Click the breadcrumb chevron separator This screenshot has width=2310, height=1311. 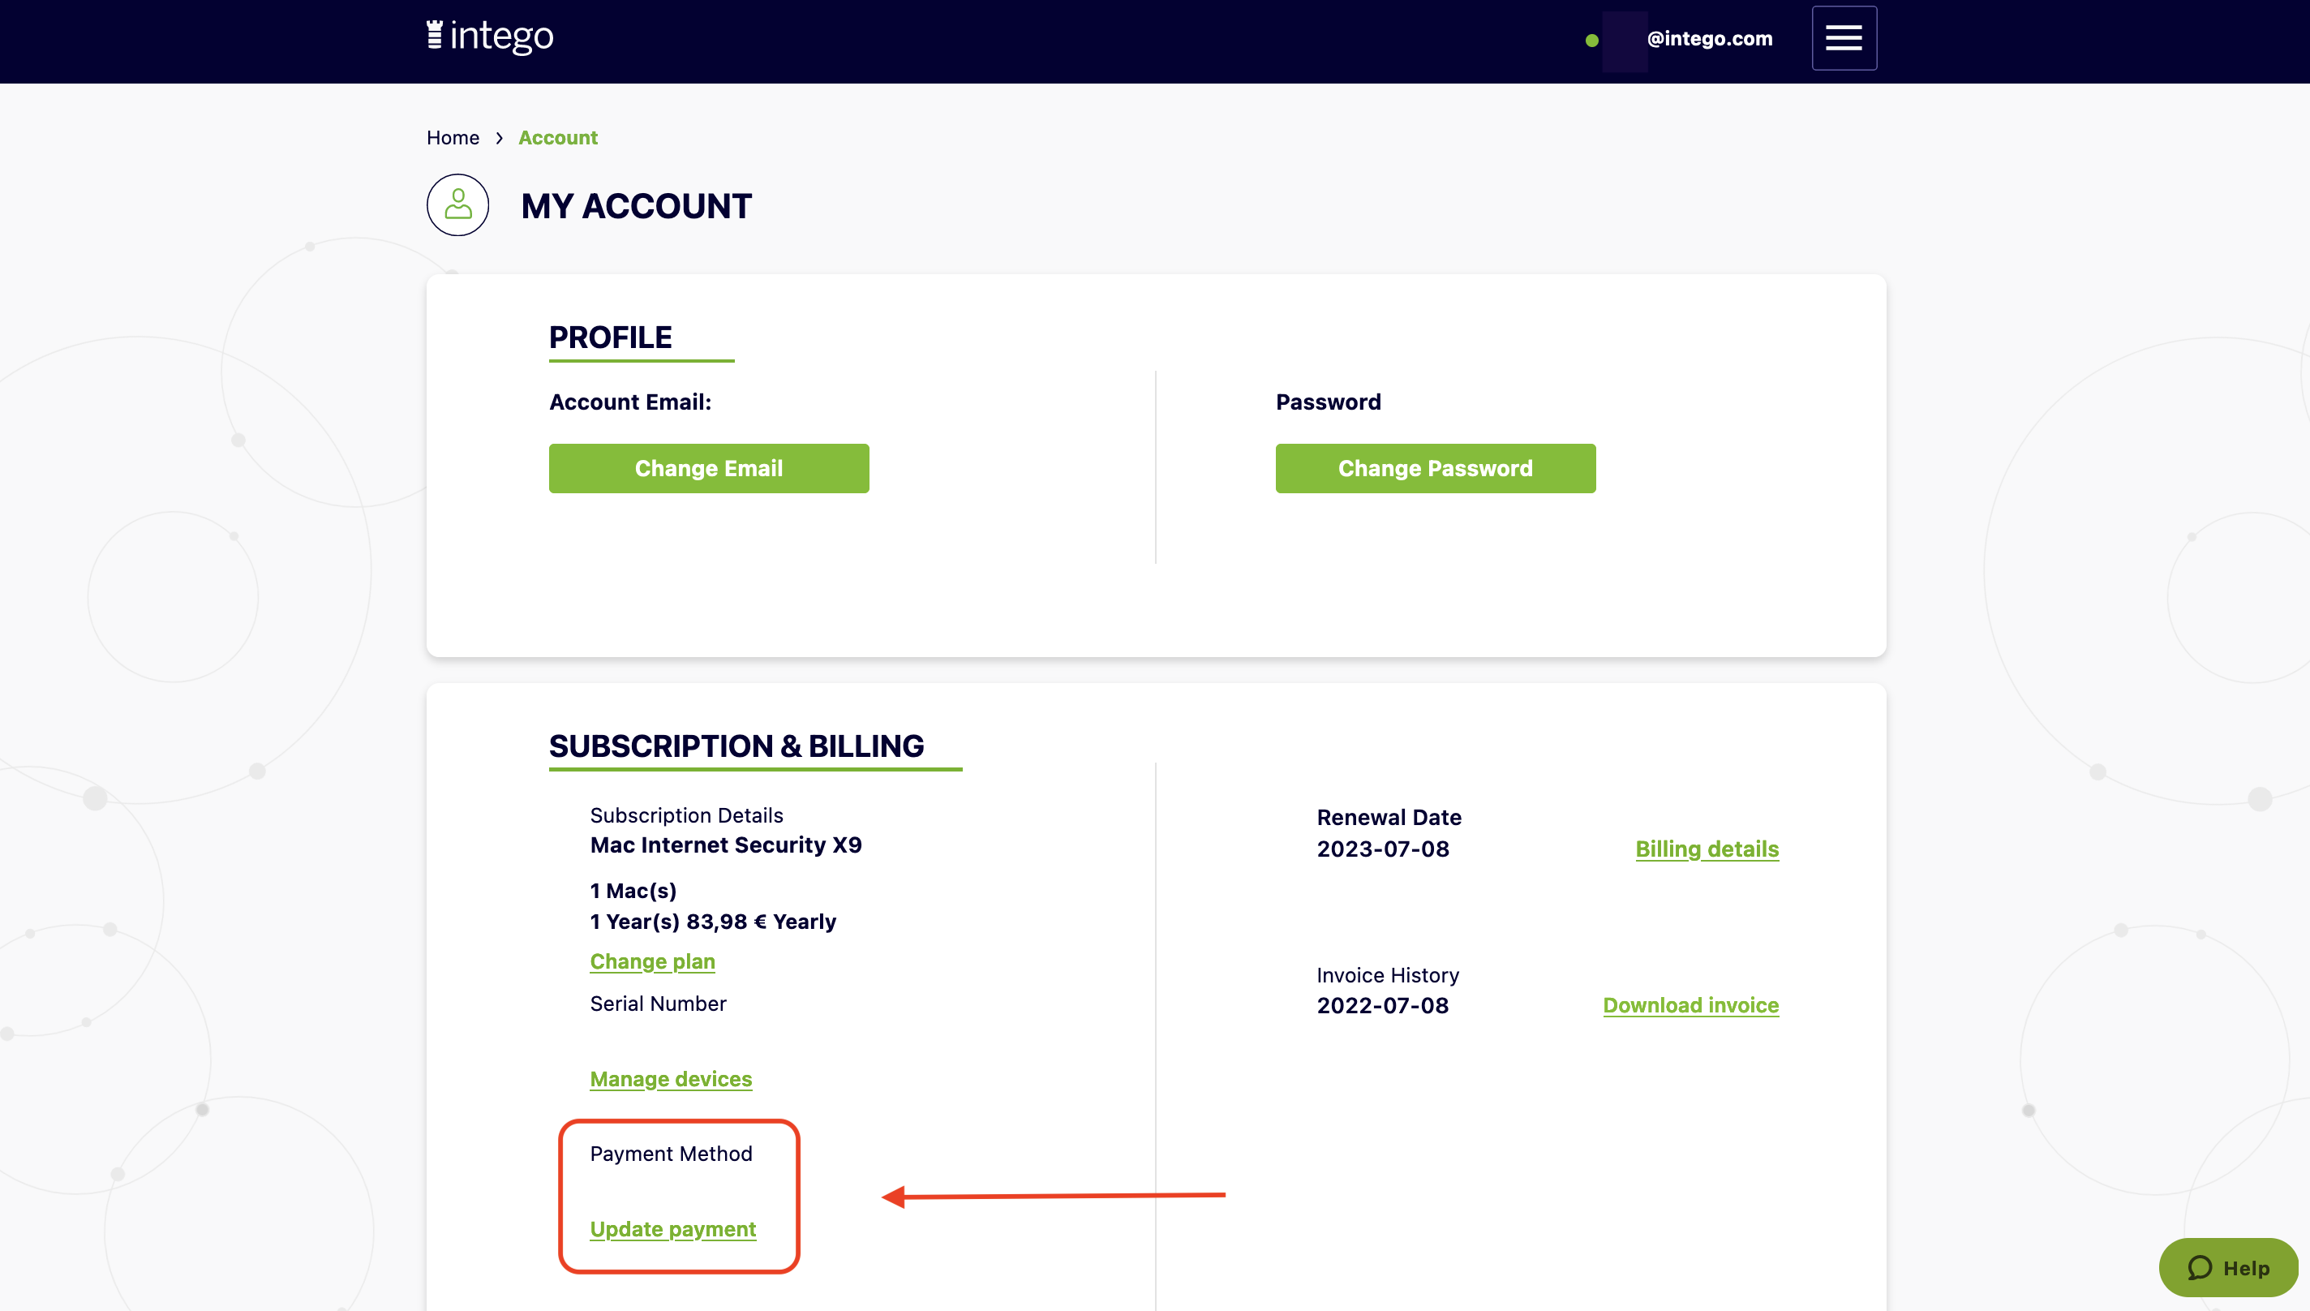(499, 138)
